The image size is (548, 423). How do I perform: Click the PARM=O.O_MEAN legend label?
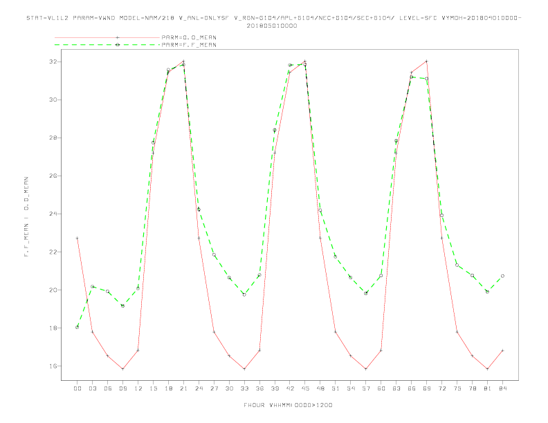coord(189,37)
